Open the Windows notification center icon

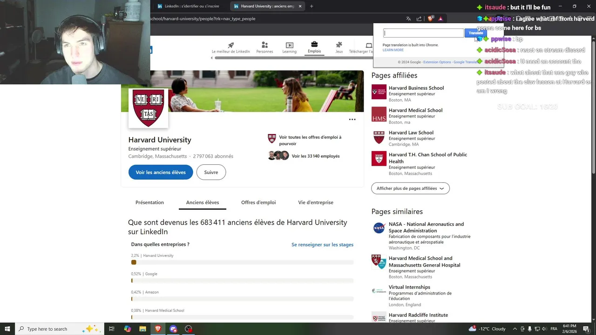click(588, 328)
